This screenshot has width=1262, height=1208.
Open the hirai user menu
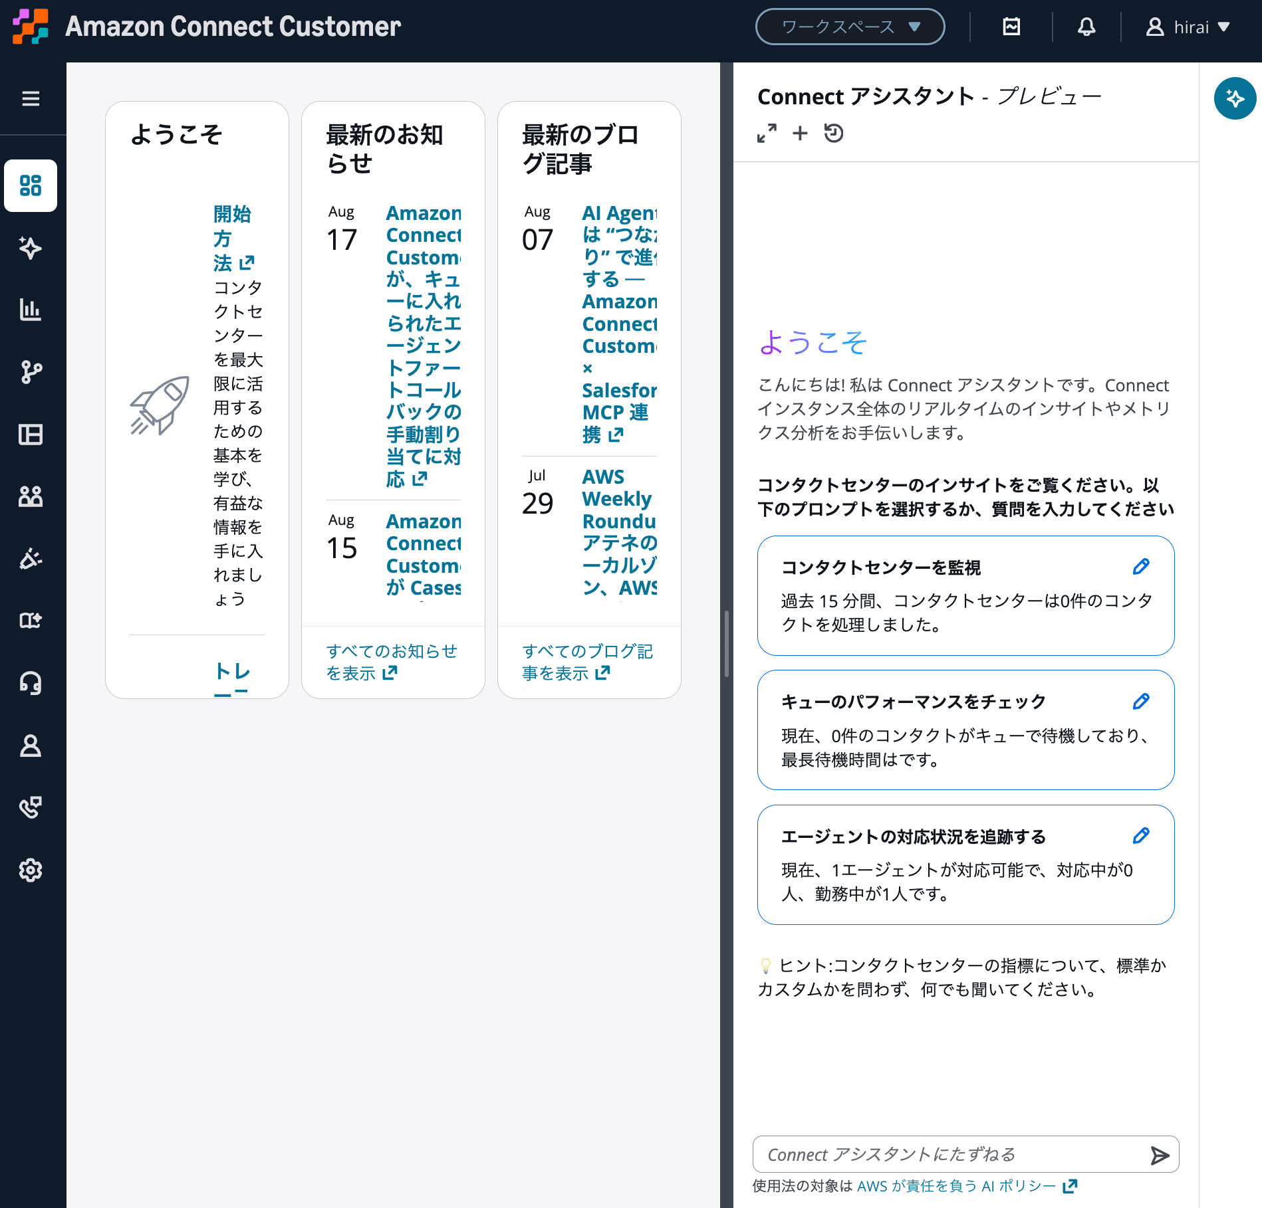(x=1188, y=27)
